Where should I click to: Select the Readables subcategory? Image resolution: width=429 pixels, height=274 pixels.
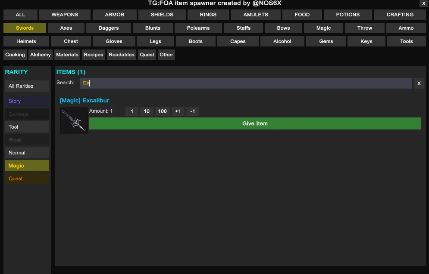122,55
